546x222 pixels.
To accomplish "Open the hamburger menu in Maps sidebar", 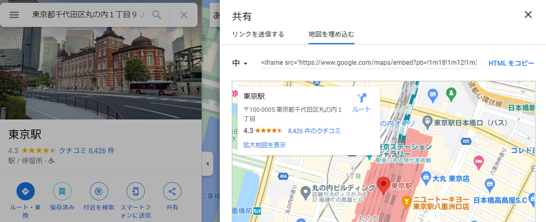I will (x=14, y=15).
